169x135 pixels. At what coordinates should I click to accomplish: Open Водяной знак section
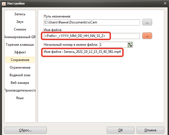coord(20,75)
